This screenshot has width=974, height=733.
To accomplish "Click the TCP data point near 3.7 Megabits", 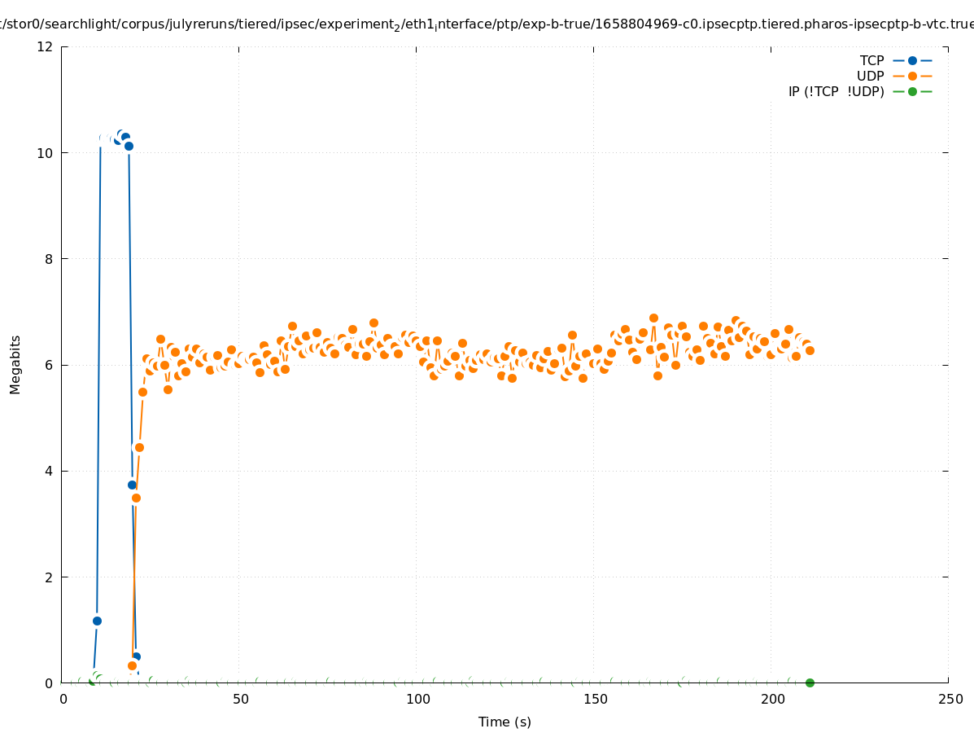I will coord(132,485).
